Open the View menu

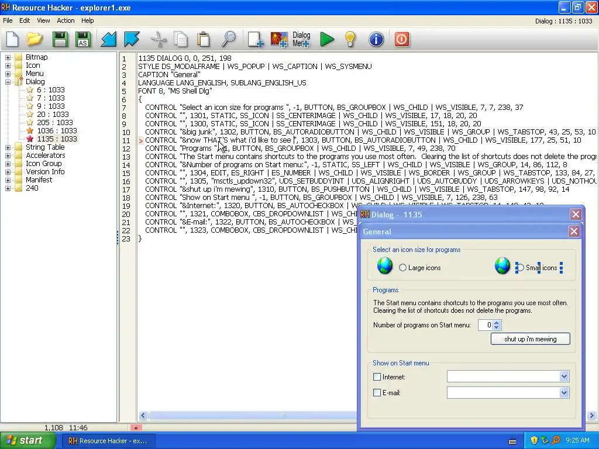[43, 20]
